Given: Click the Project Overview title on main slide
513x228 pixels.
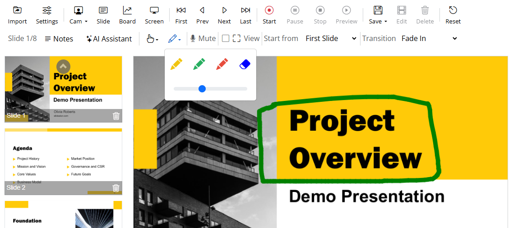Looking at the screenshot, I should pos(355,139).
